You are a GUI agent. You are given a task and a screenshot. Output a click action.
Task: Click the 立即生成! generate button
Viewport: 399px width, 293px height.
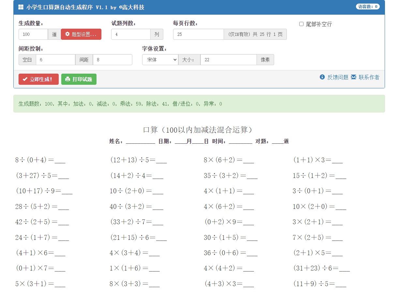pos(38,79)
